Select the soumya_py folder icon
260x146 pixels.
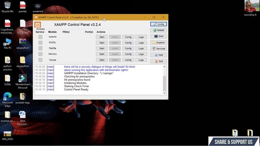7,117
